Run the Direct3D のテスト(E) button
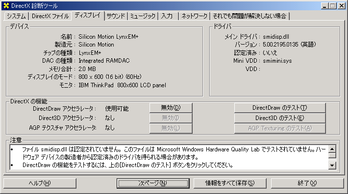The image size is (348, 194). click(280, 118)
